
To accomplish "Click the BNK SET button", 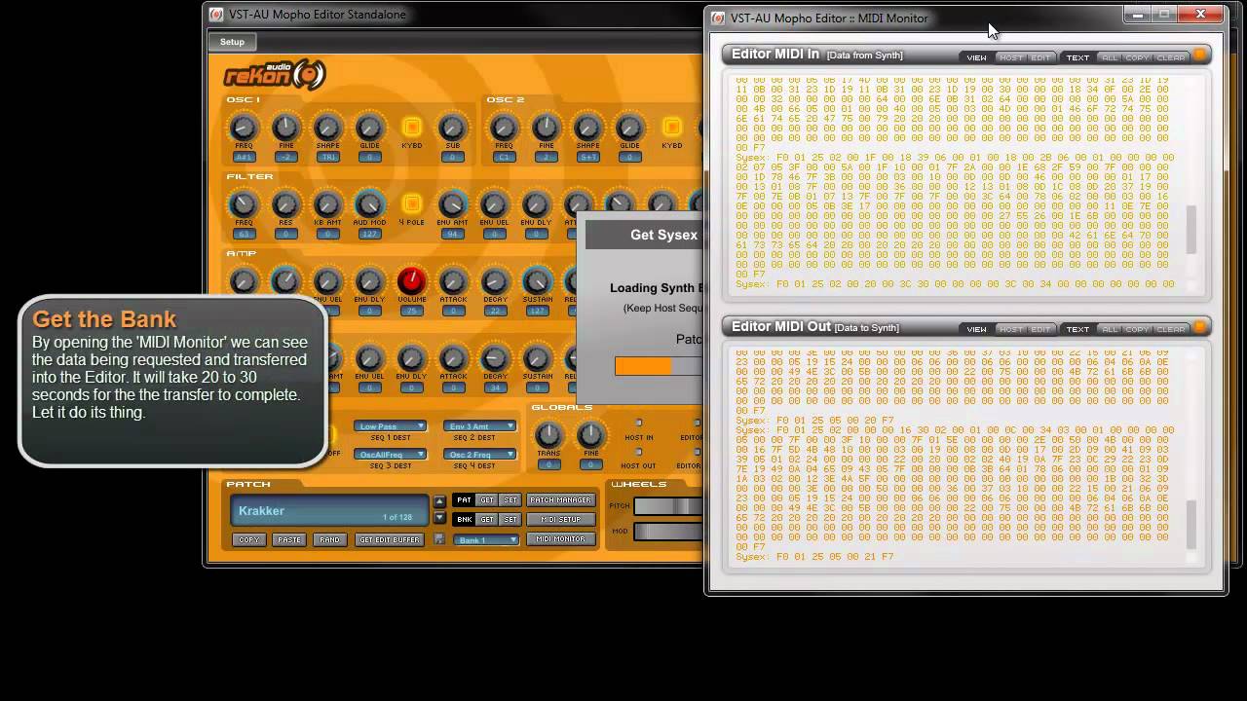I will pyautogui.click(x=510, y=520).
